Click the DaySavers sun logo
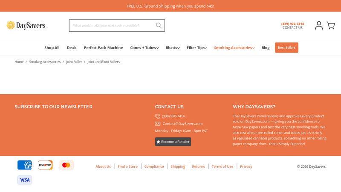The image size is (341, 192). 11,25
